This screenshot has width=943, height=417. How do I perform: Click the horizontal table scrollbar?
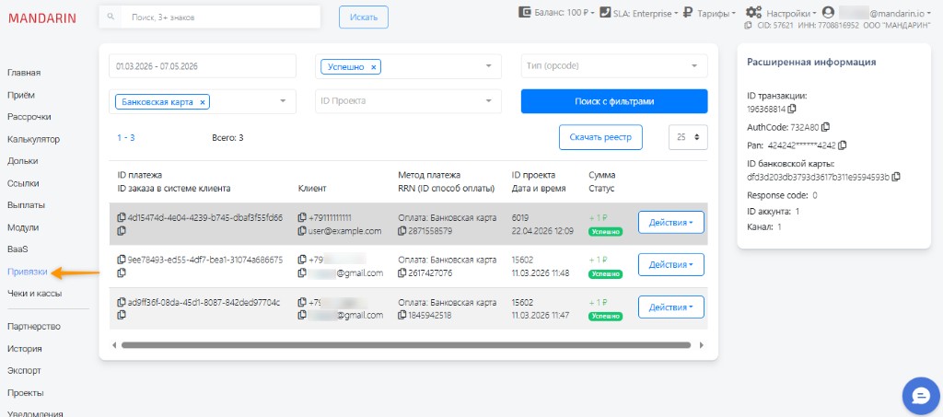click(406, 345)
